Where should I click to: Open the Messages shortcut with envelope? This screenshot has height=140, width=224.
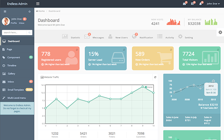click(x=94, y=37)
